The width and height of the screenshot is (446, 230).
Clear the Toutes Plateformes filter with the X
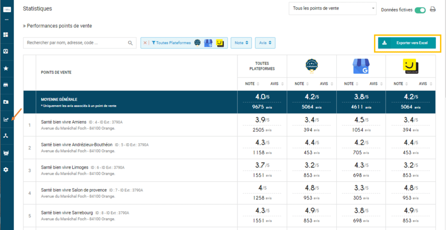pos(145,43)
